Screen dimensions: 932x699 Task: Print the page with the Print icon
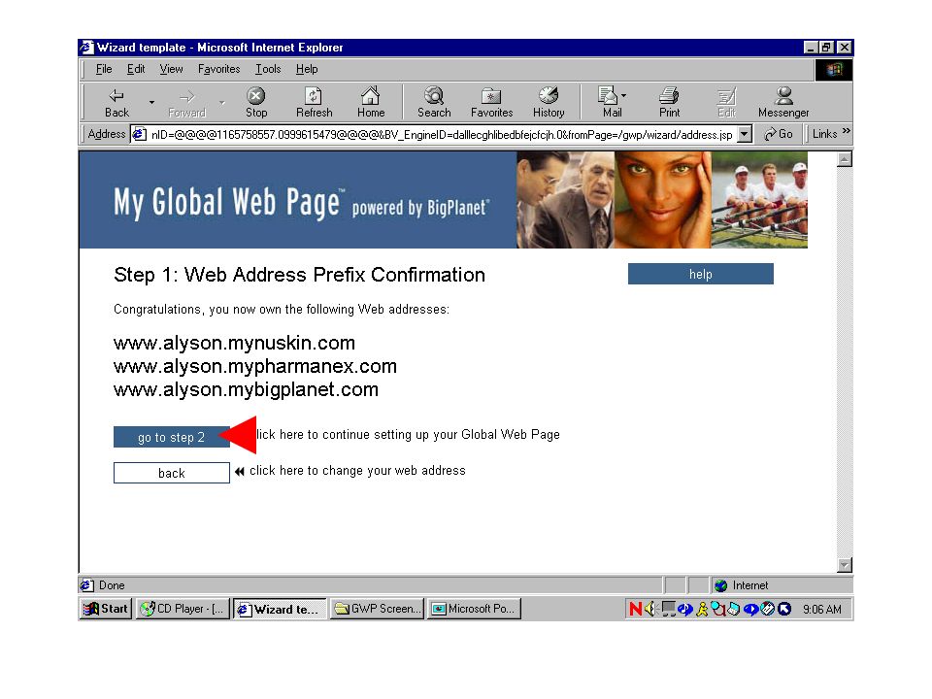click(669, 95)
